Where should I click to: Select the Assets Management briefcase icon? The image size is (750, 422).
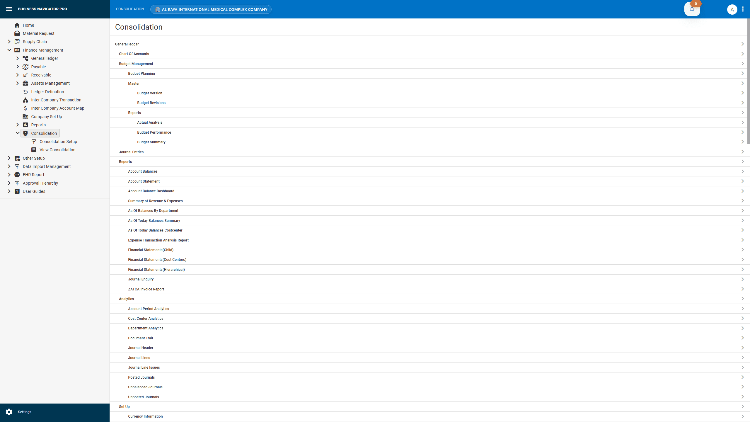click(x=25, y=83)
